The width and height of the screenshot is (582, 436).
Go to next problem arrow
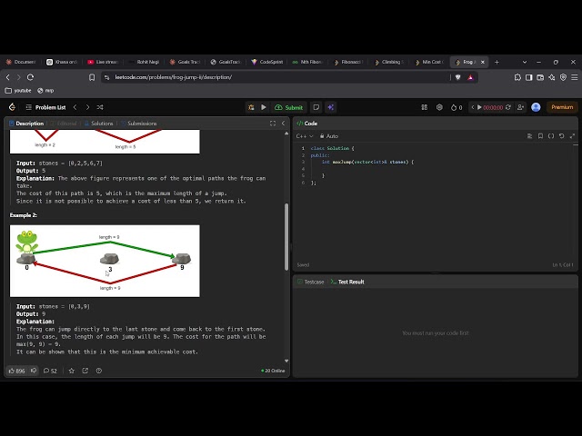click(87, 107)
